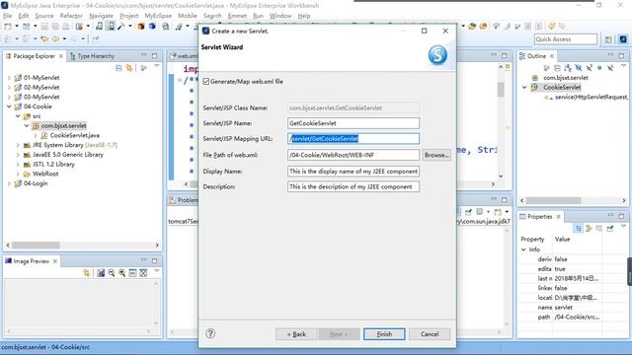Expand the 01-MyServlet project
This screenshot has height=355, width=632.
[x=9, y=78]
